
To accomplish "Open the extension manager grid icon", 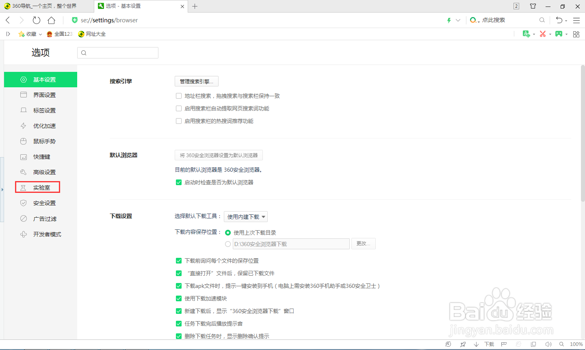I will coord(576,34).
